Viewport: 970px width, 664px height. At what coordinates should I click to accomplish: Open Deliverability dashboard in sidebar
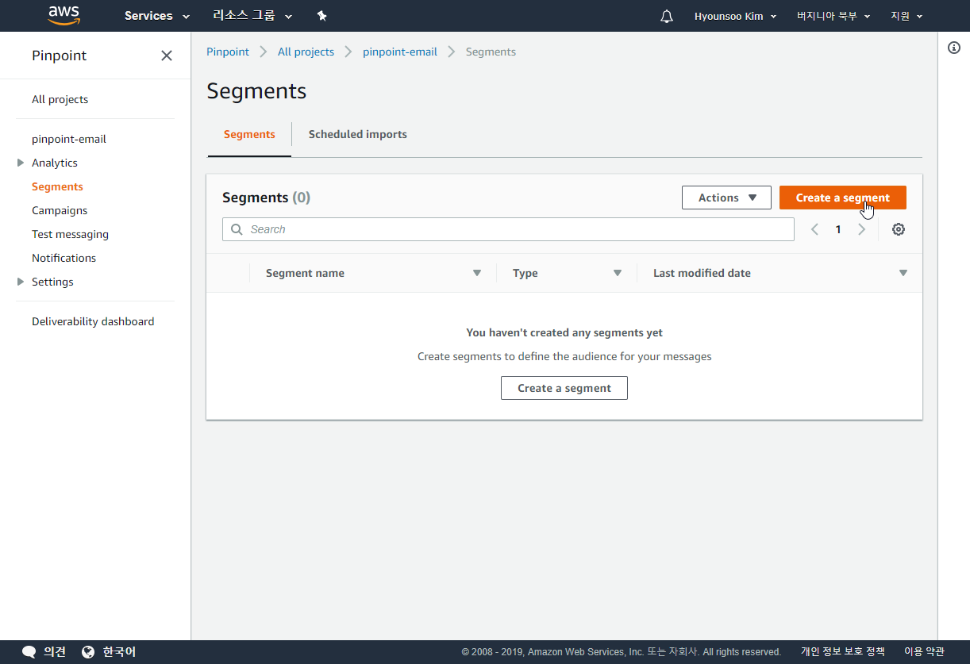[x=93, y=321]
